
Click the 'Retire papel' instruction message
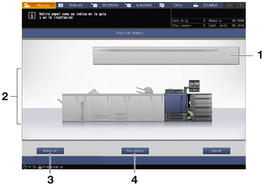pyautogui.click(x=73, y=16)
